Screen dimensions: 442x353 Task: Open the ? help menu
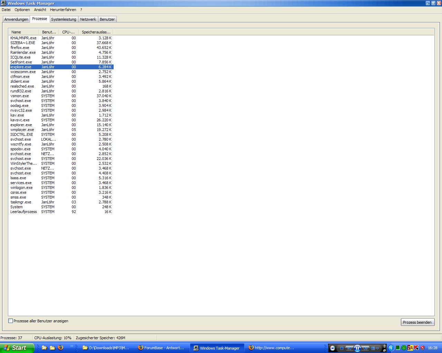point(81,10)
